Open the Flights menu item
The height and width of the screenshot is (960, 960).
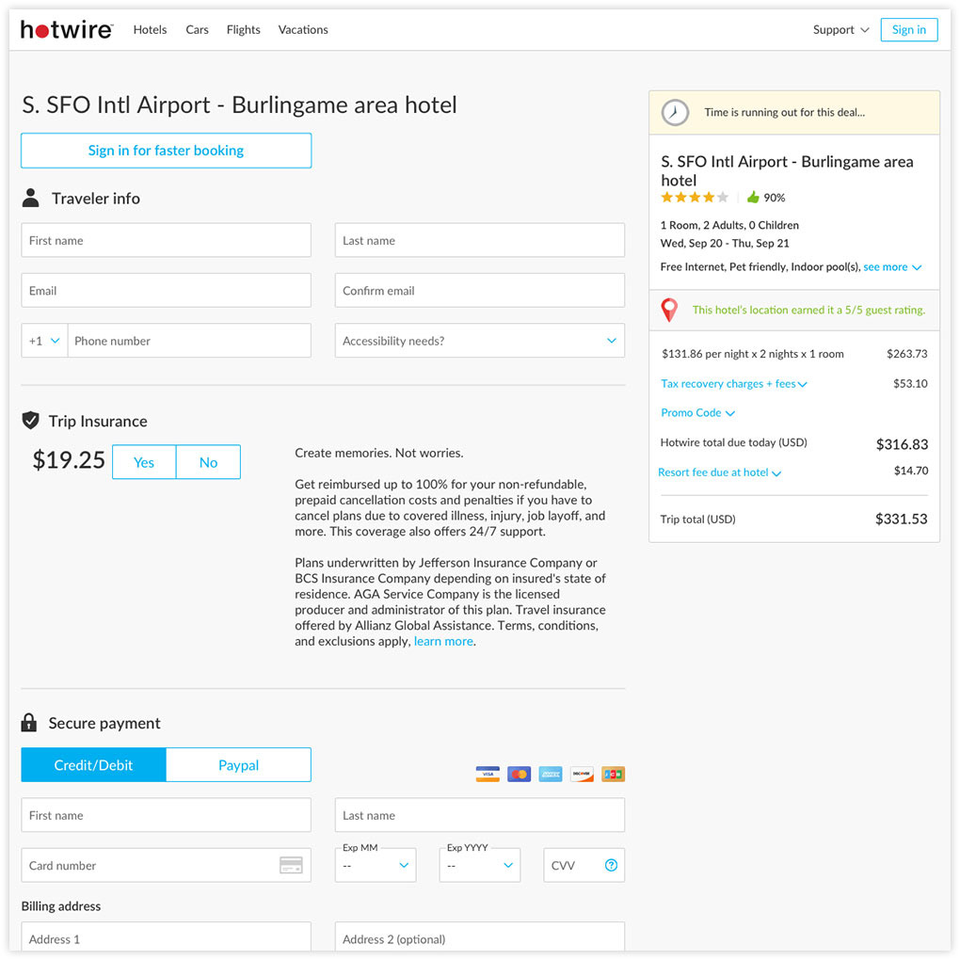[243, 30]
